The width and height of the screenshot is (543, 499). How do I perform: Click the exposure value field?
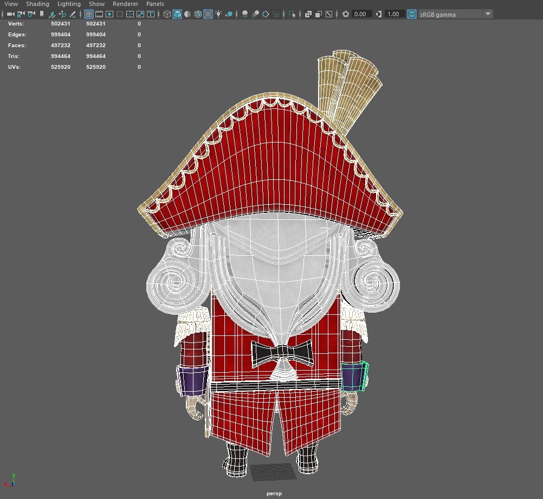tap(360, 14)
